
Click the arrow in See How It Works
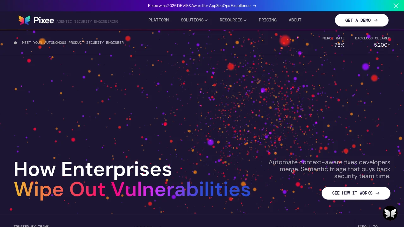click(x=377, y=193)
